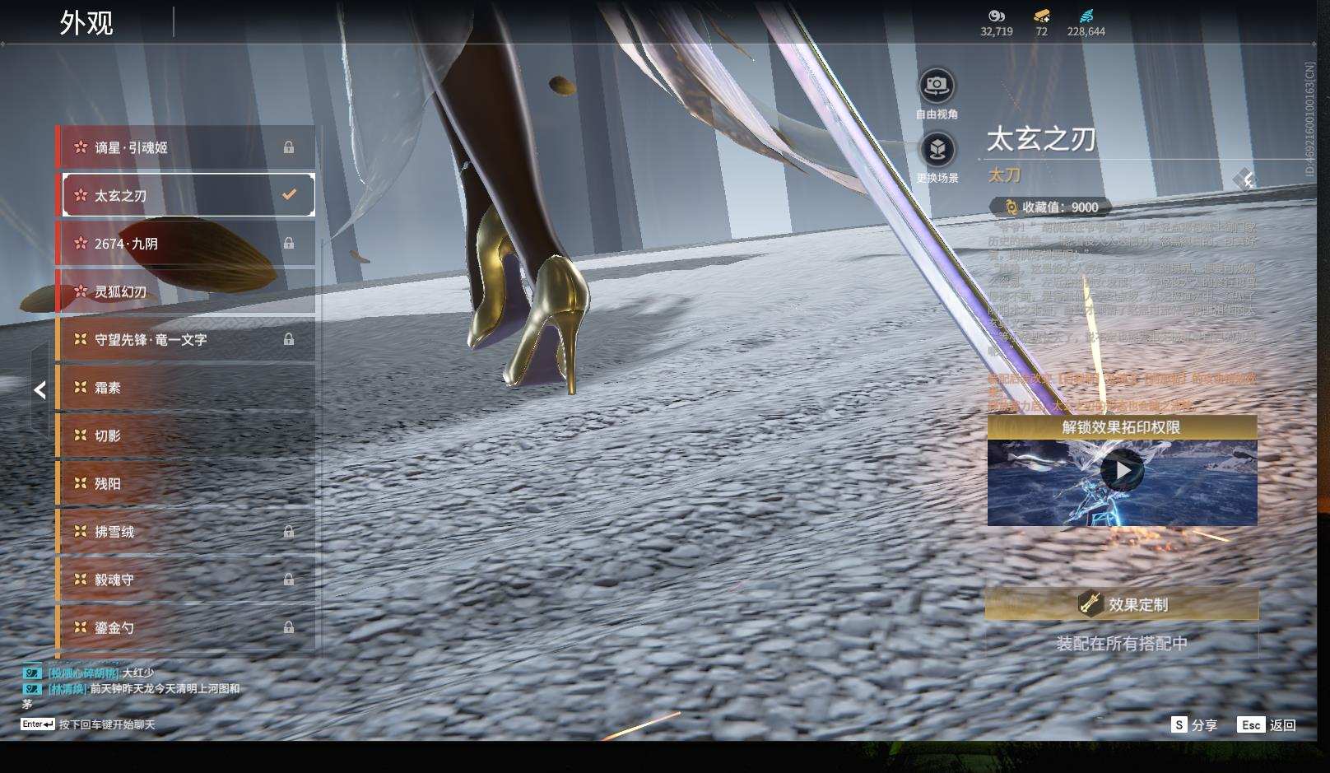1330x773 pixels.
Task: Expand the 解锁效果拓印权限 header
Action: pyautogui.click(x=1122, y=427)
